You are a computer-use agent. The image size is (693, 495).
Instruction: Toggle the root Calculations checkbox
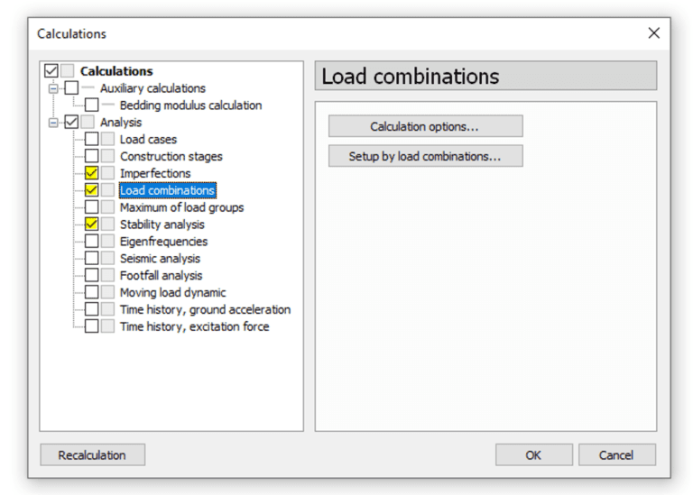[x=51, y=70]
